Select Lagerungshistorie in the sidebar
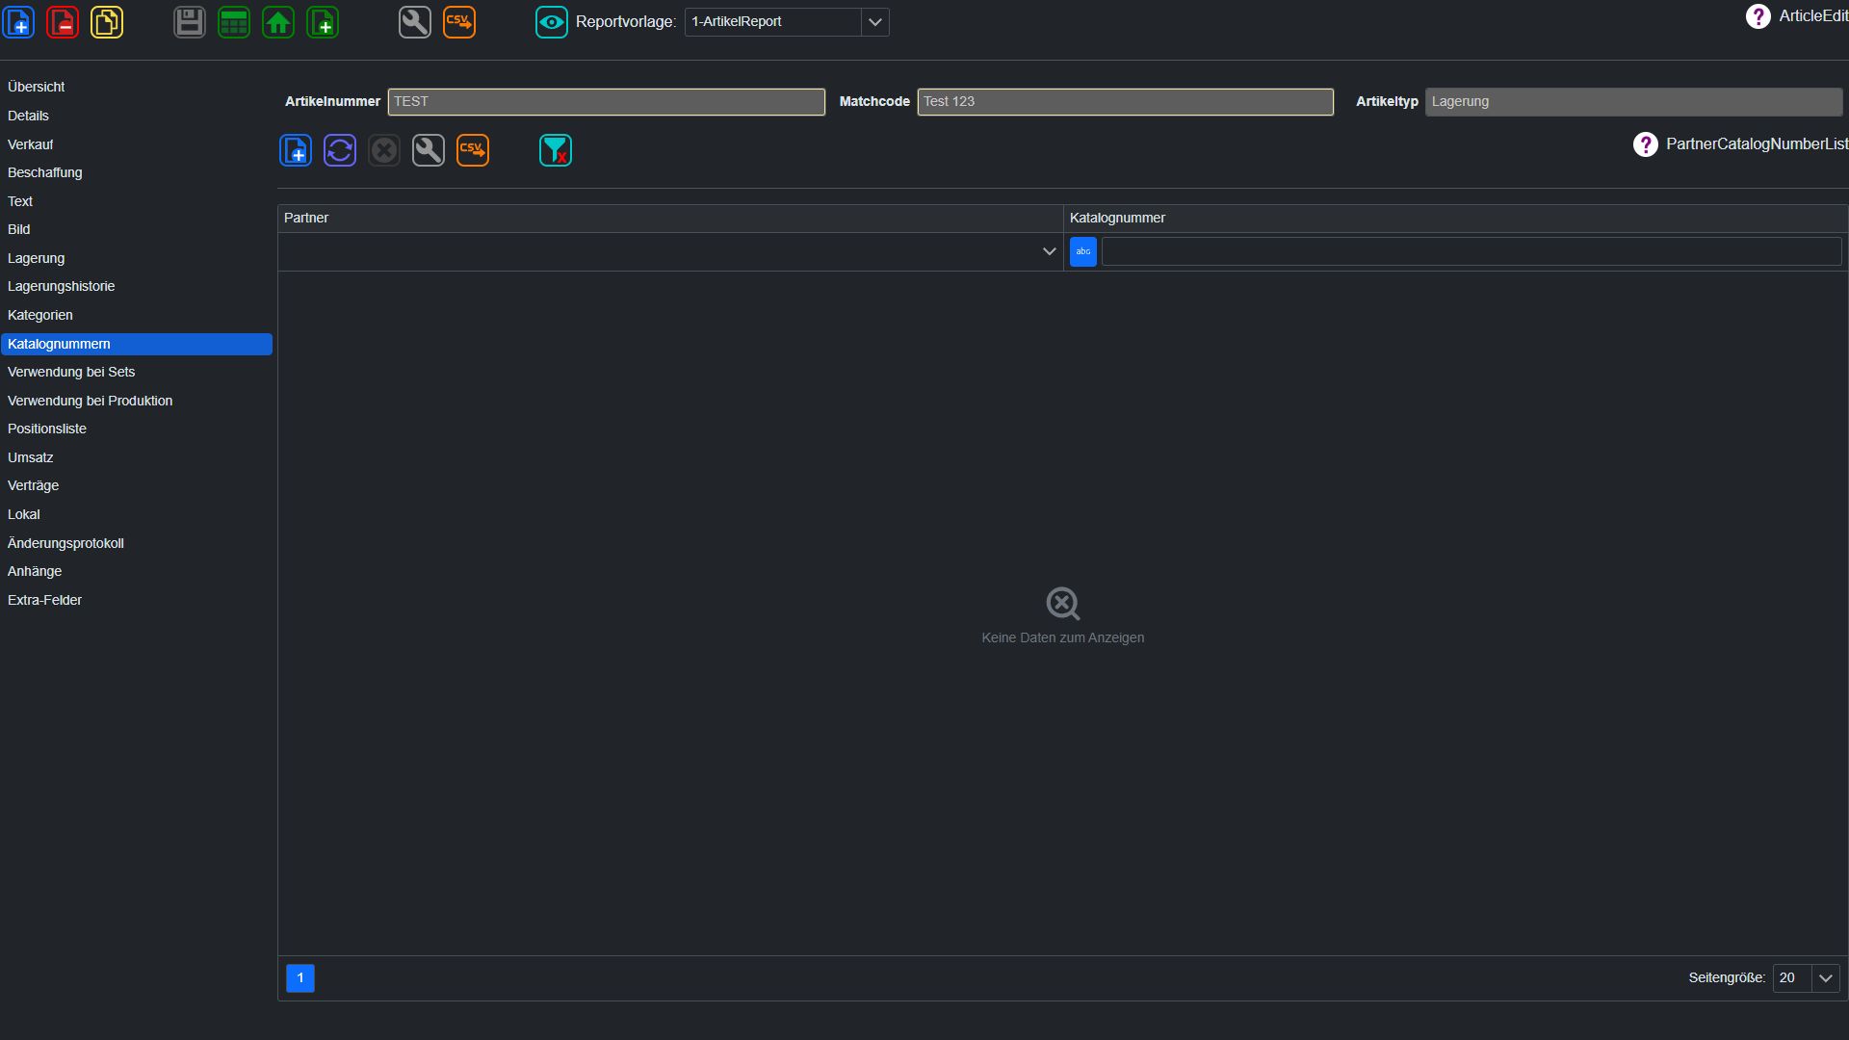This screenshot has height=1040, width=1849. point(137,286)
